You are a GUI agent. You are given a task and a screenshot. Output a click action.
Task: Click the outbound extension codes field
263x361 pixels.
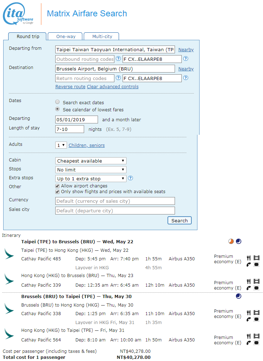coord(152,59)
